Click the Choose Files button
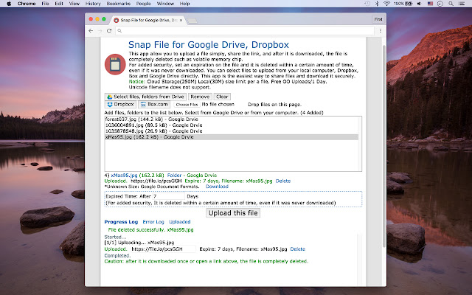The width and height of the screenshot is (472, 295). point(187,105)
